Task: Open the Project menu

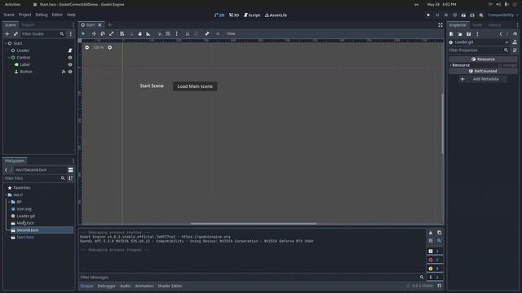Action: (25, 15)
